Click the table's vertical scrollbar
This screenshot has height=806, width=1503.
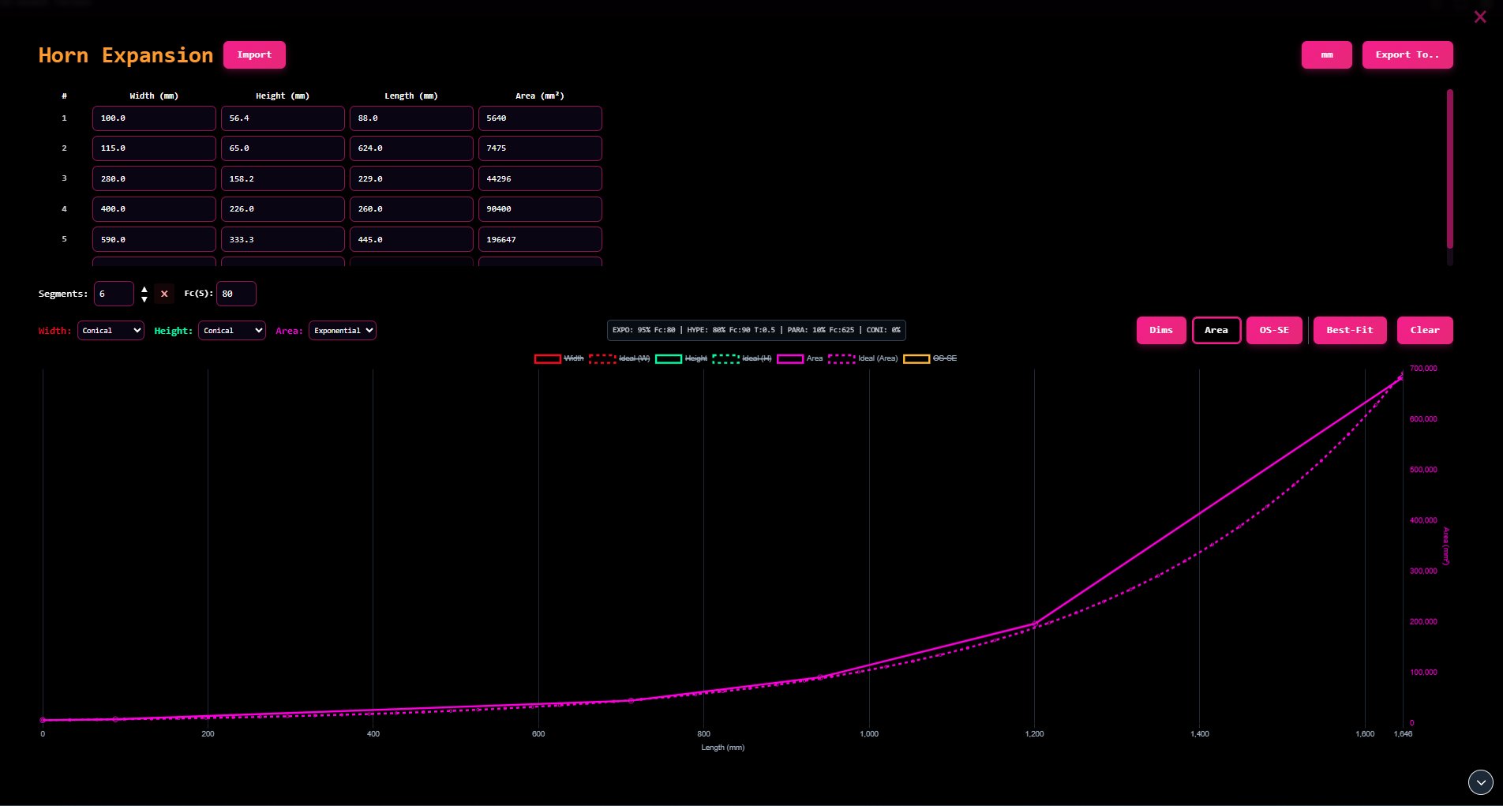1449,170
